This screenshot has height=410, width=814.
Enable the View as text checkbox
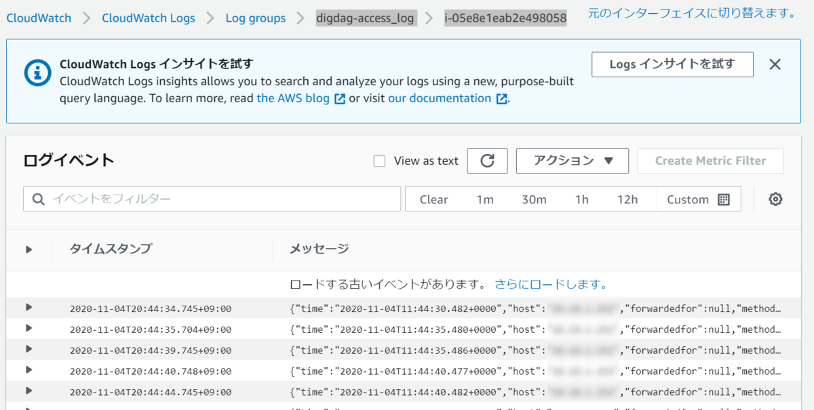380,161
